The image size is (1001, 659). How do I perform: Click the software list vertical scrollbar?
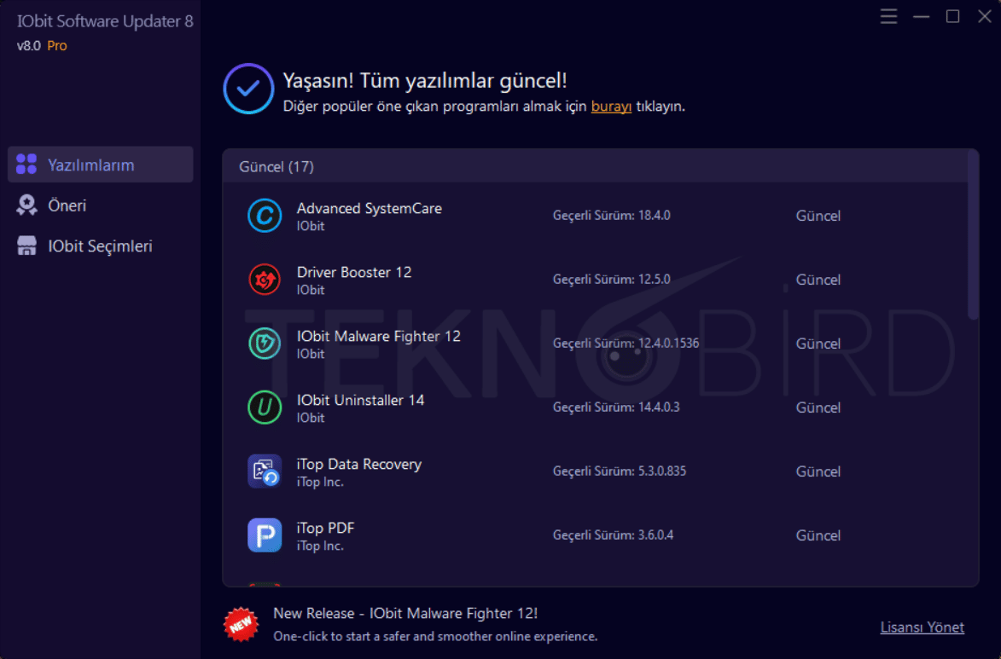point(973,234)
